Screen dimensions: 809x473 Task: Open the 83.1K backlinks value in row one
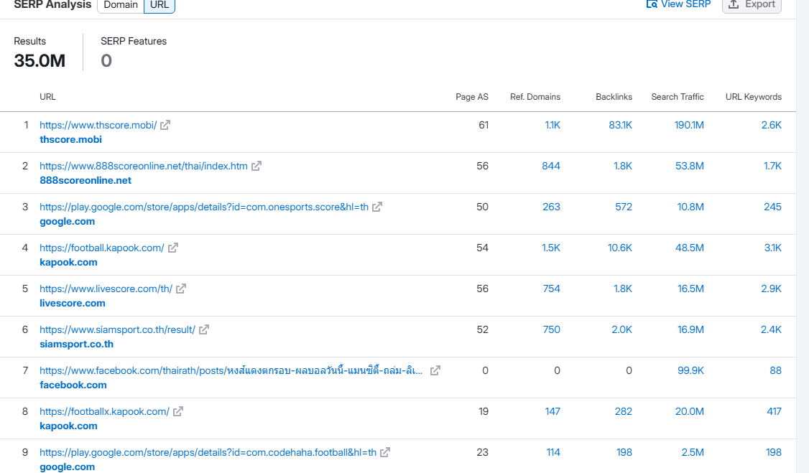click(x=620, y=125)
